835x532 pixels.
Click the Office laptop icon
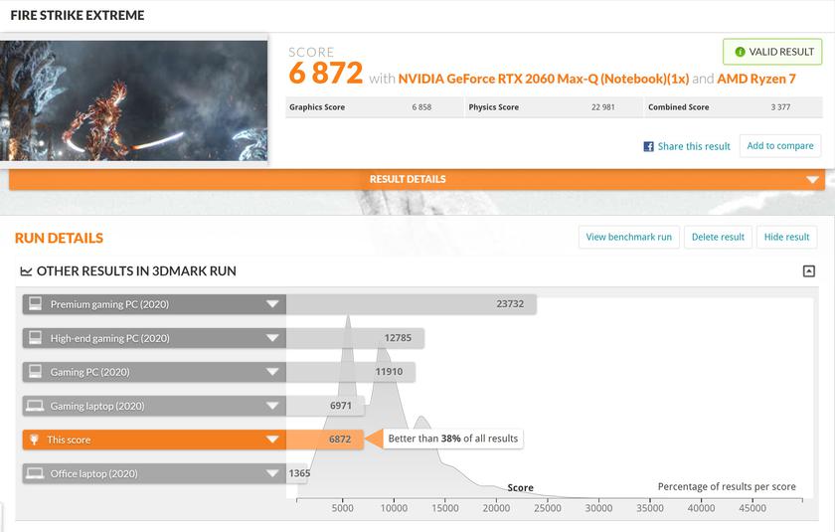[x=35, y=473]
